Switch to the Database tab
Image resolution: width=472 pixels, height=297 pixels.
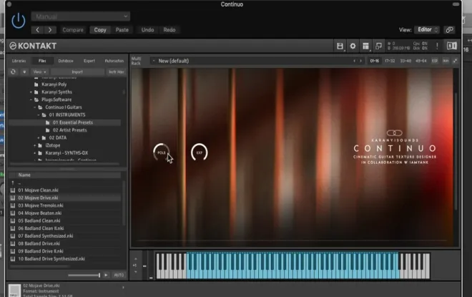pos(66,61)
